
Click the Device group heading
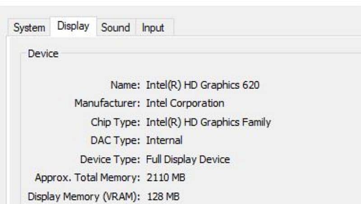[x=43, y=54]
